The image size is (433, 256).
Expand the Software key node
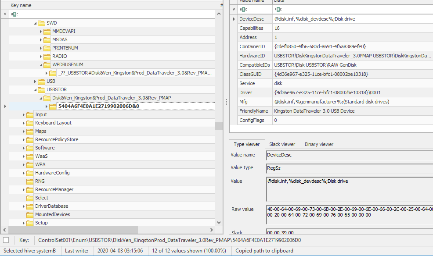coord(24,148)
